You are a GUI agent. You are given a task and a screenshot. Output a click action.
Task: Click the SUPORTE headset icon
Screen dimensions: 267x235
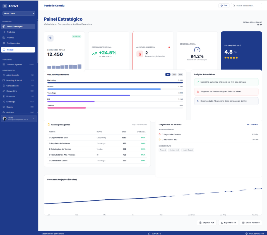click(149, 234)
